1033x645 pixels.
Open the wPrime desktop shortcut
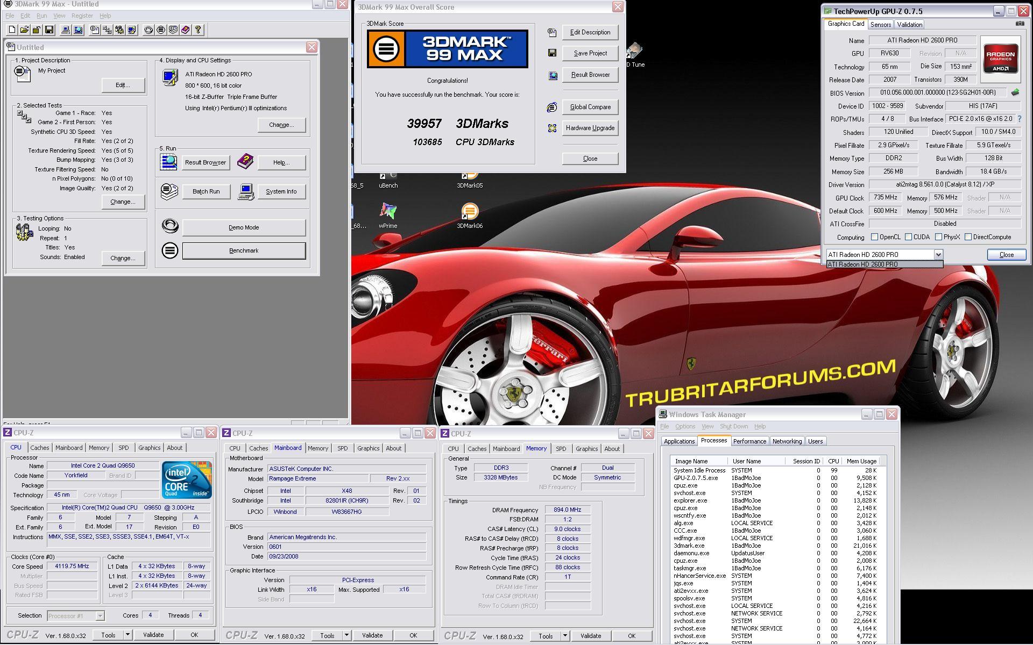pos(388,216)
